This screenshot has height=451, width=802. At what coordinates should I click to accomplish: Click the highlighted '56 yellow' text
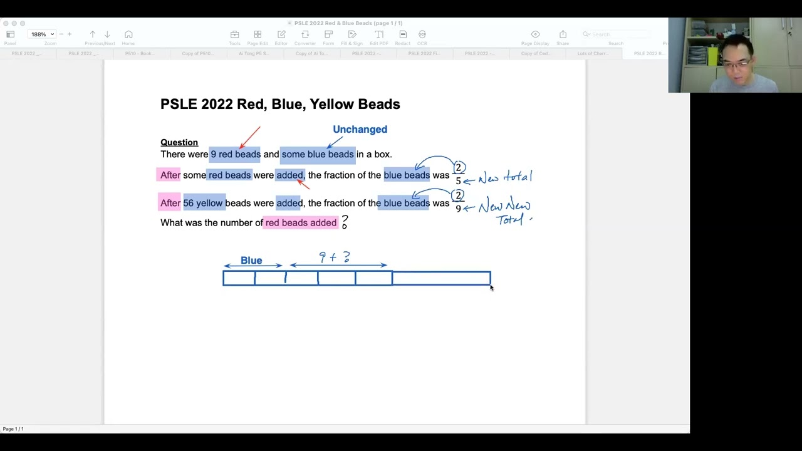pos(203,203)
